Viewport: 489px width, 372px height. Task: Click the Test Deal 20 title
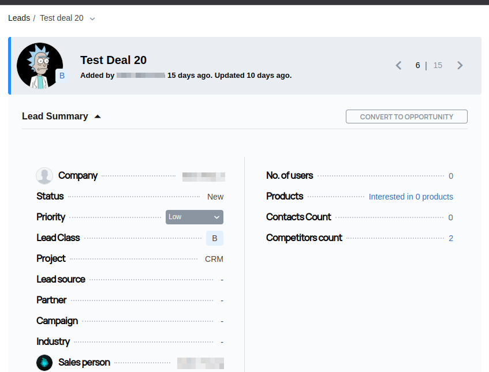click(113, 60)
